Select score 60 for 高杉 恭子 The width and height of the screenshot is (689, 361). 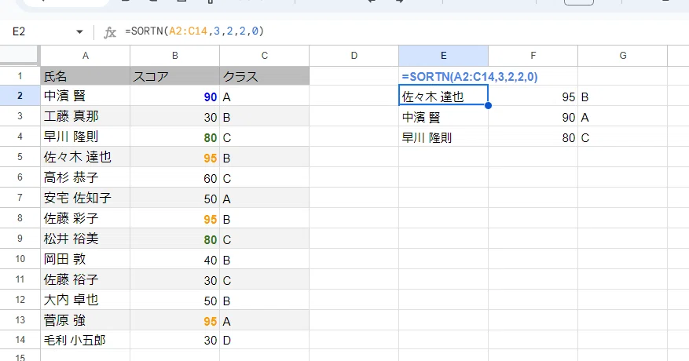175,178
